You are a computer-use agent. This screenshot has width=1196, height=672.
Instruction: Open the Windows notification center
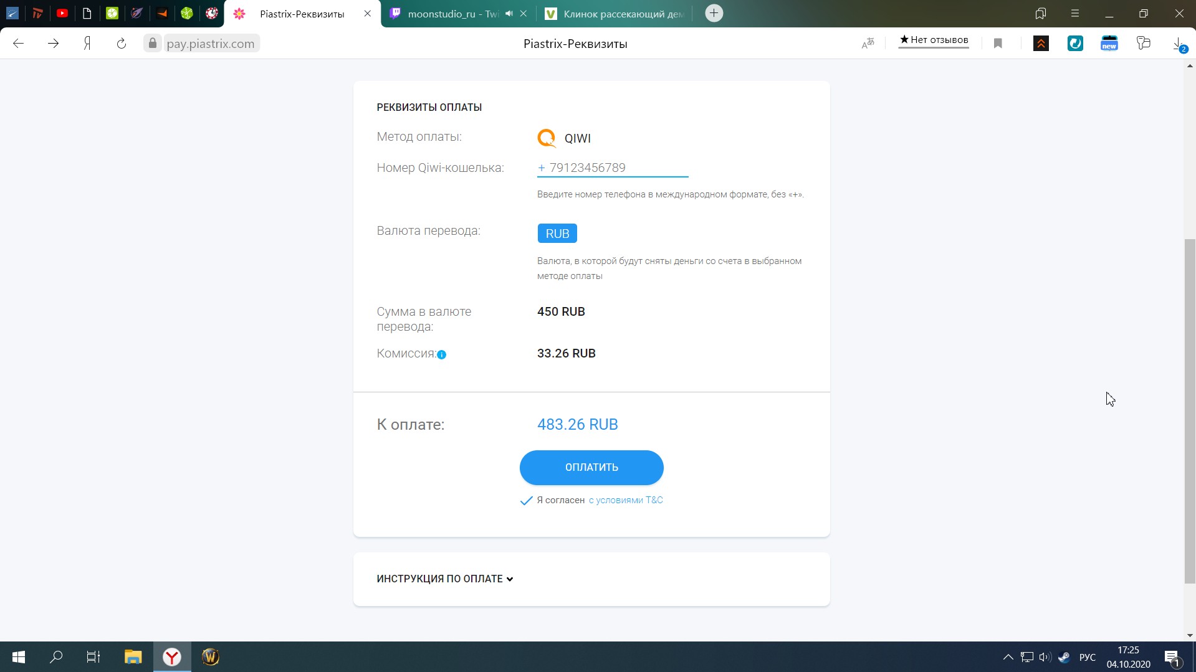[x=1172, y=657]
